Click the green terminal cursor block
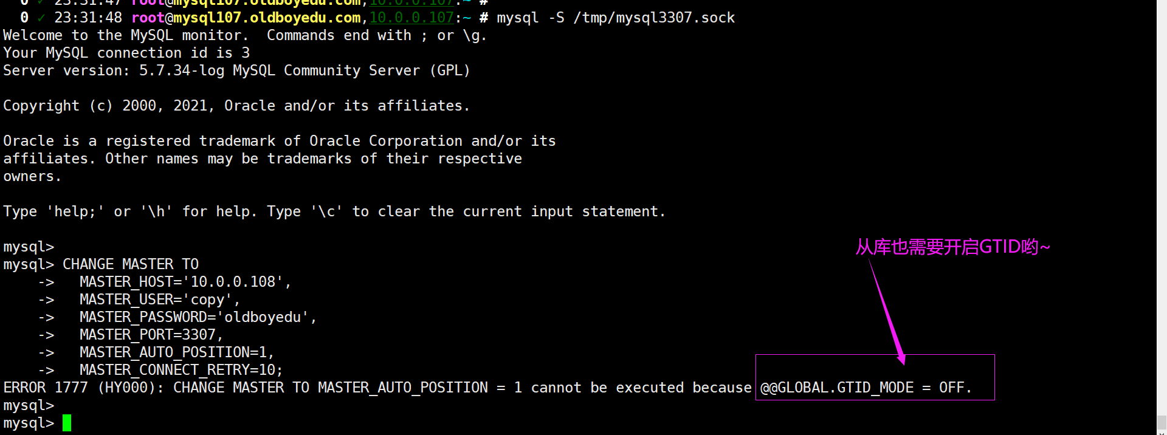The height and width of the screenshot is (435, 1167). (67, 423)
